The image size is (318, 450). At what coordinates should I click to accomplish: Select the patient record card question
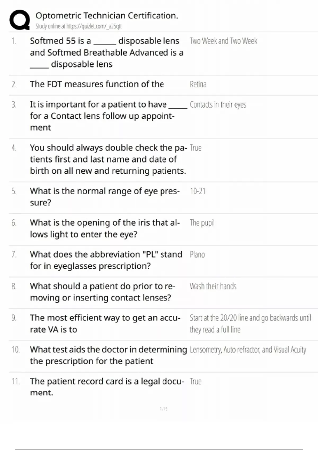[x=107, y=387]
